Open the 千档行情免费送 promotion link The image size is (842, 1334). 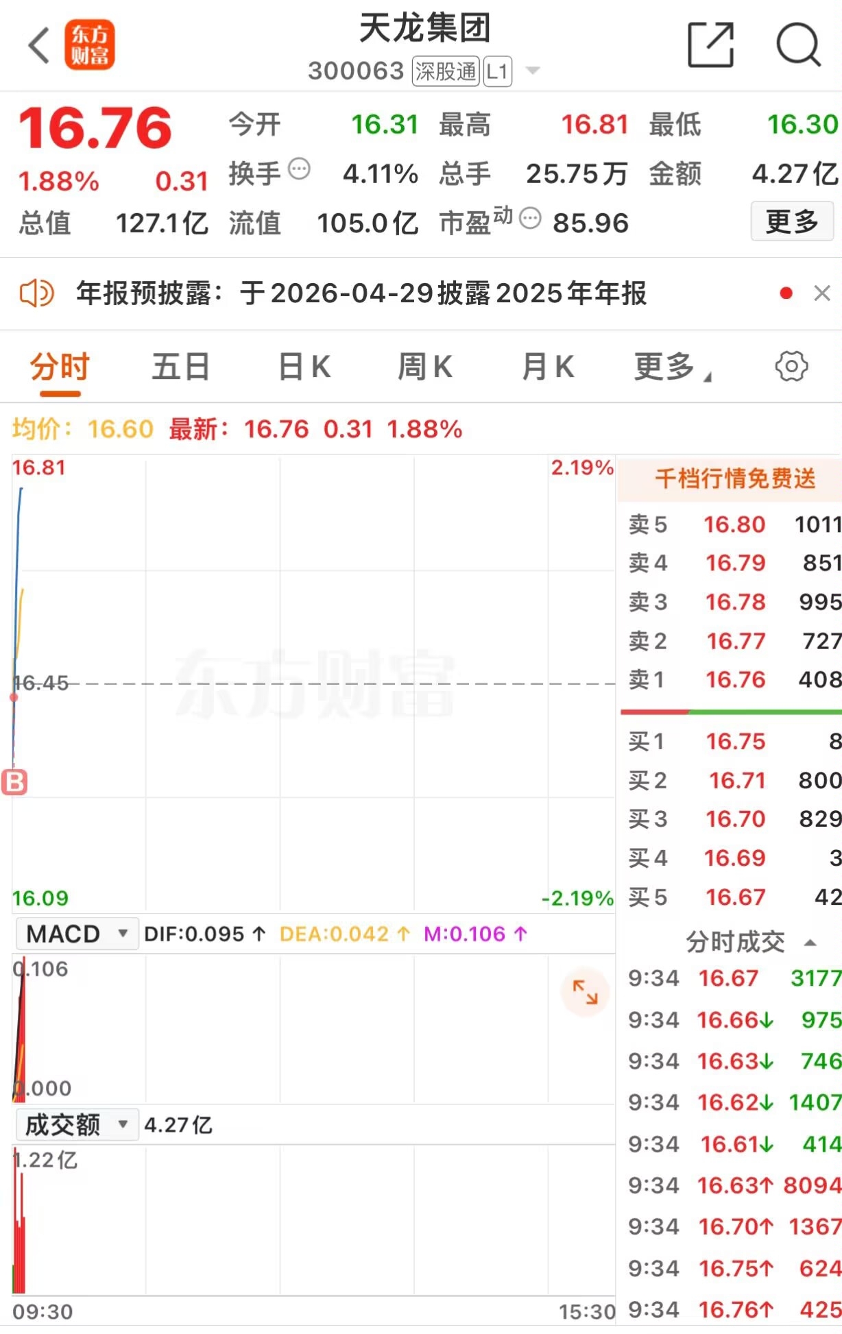[734, 478]
